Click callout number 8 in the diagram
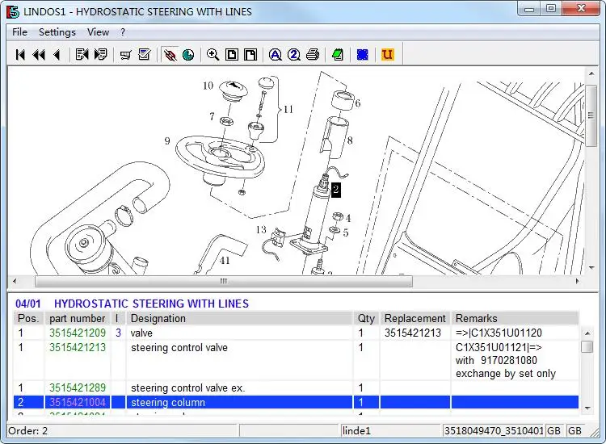Viewport: 606px width, 444px height. (350, 140)
